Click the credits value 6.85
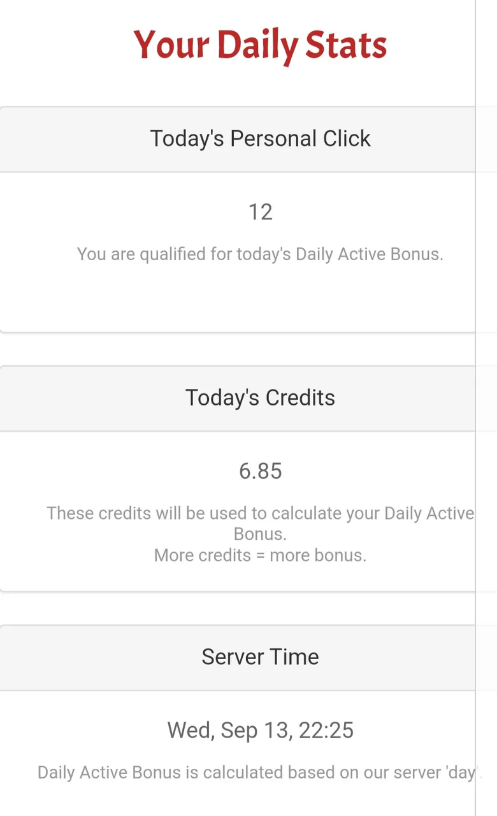This screenshot has width=497, height=816. [260, 471]
